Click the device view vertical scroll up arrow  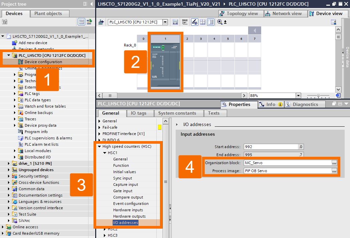(338, 29)
